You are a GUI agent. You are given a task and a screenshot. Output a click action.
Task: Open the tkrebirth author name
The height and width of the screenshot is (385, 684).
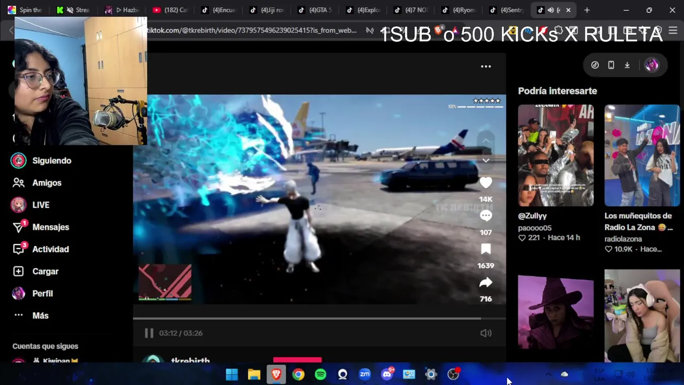point(190,361)
